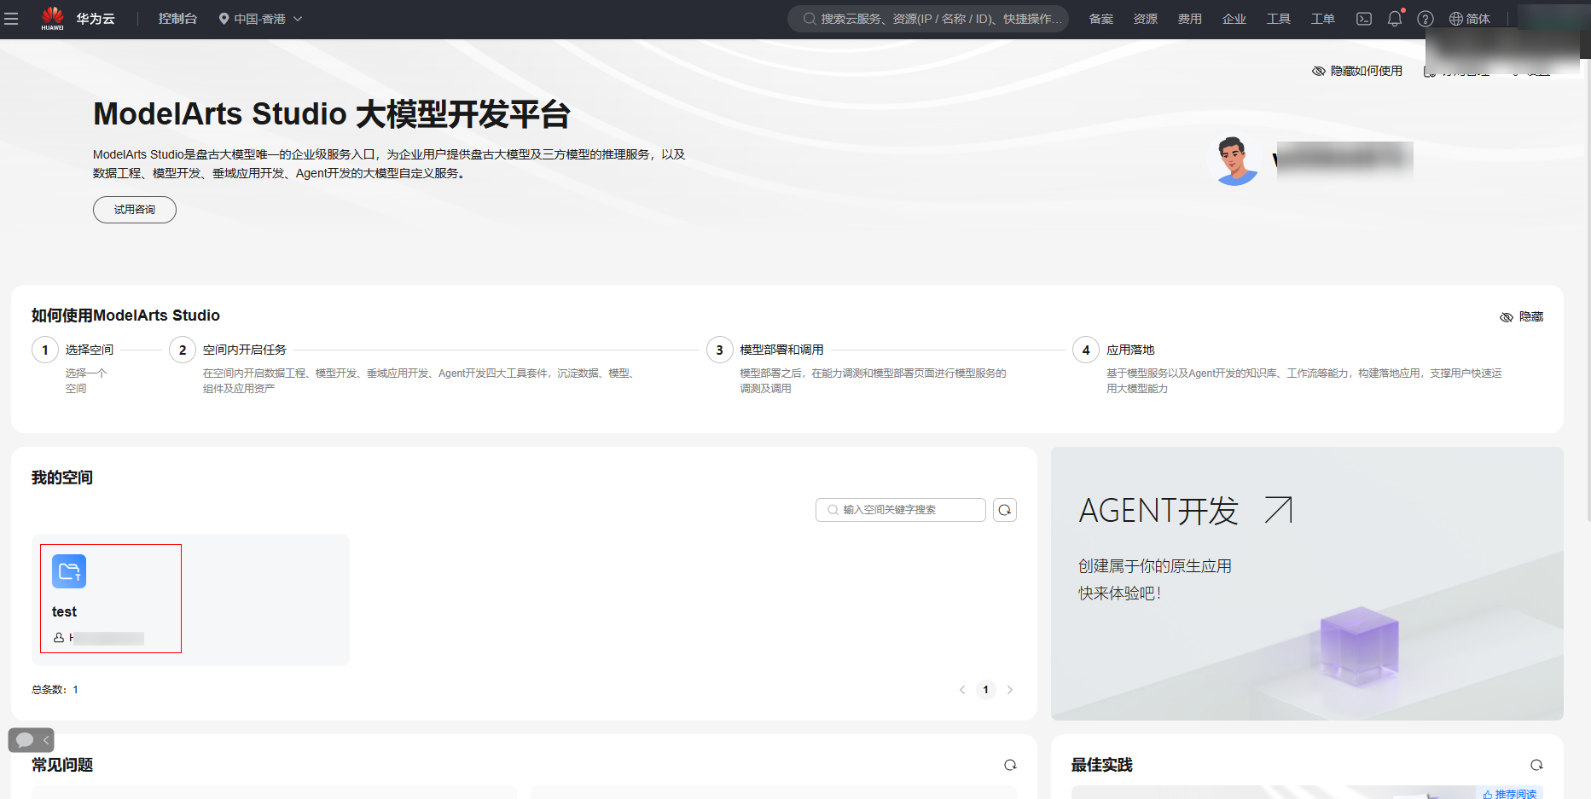This screenshot has height=799, width=1591.
Task: Open the 工具 menu
Action: coord(1279,19)
